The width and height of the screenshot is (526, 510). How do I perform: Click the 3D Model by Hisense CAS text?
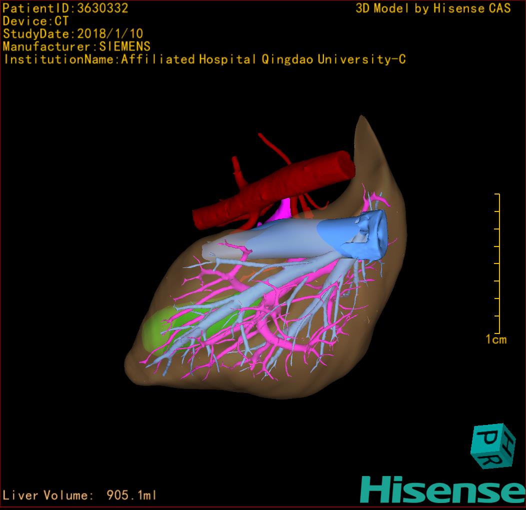click(433, 8)
